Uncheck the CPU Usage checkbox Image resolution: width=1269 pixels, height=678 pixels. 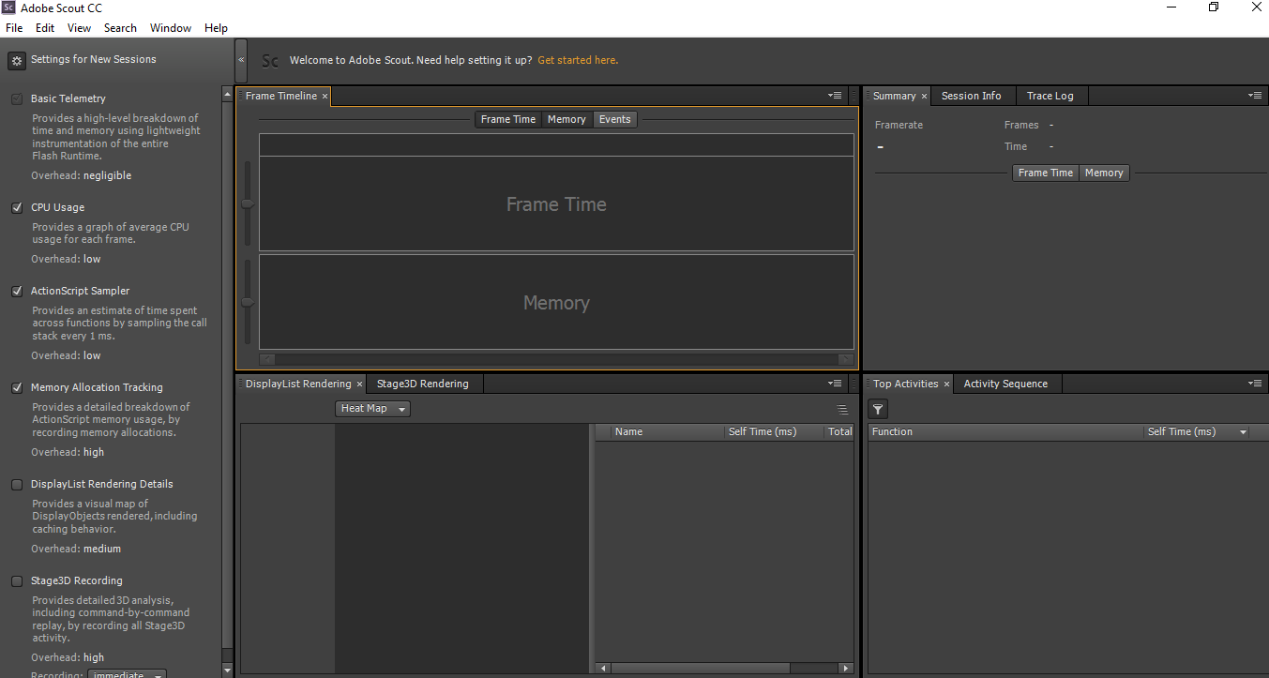(x=17, y=207)
